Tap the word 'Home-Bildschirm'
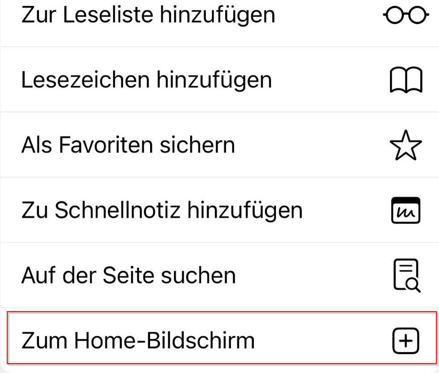 click(164, 341)
